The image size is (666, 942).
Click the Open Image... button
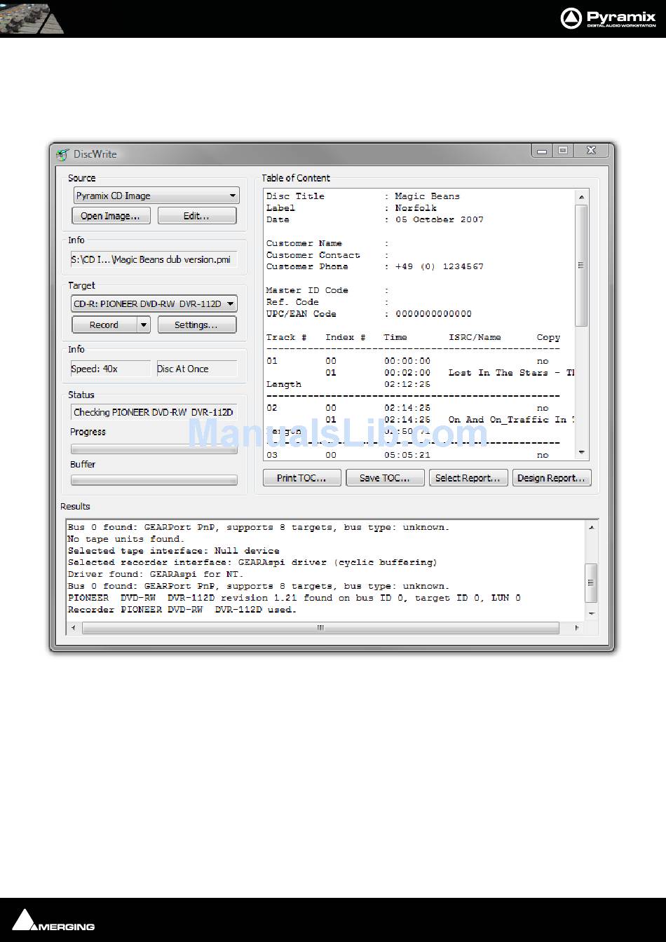(x=110, y=216)
